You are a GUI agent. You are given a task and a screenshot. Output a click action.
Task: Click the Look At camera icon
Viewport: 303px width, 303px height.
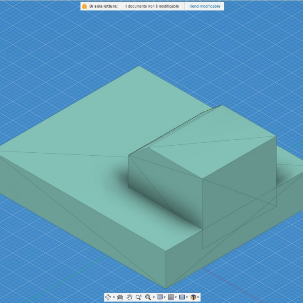[x=120, y=297]
